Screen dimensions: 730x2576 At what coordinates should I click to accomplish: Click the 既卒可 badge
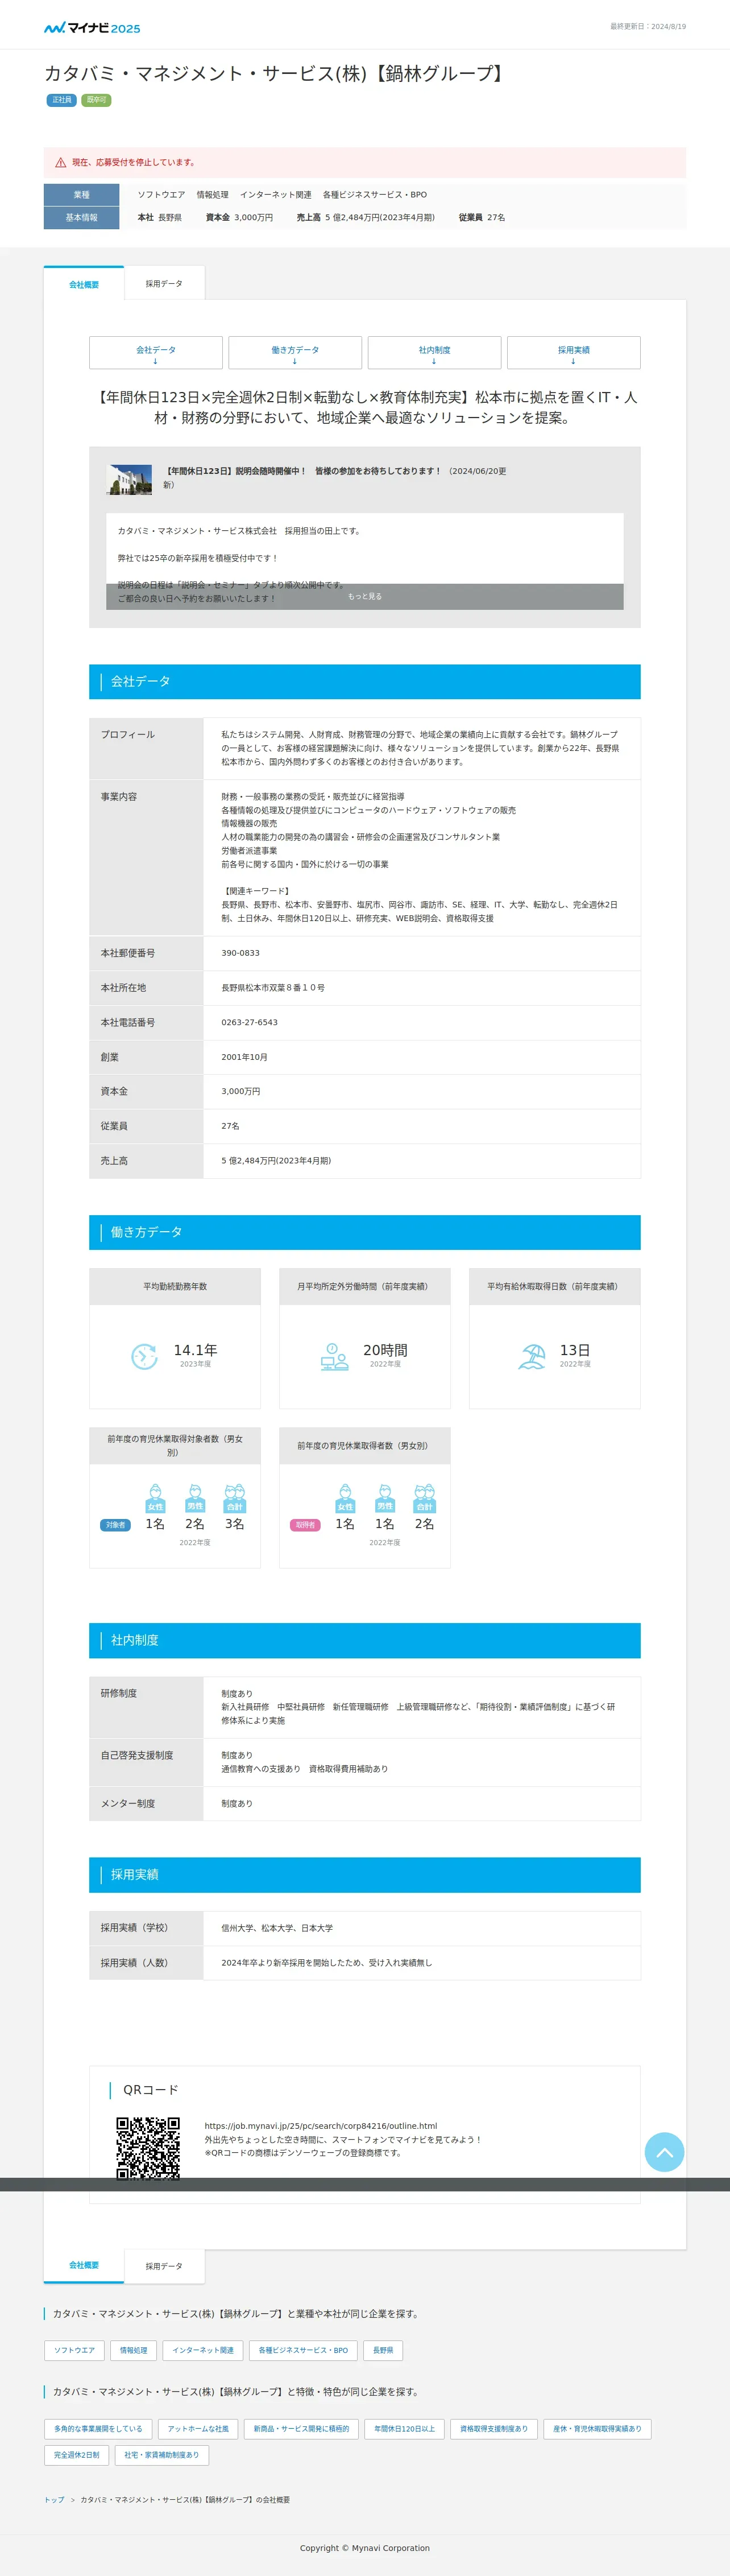96,100
